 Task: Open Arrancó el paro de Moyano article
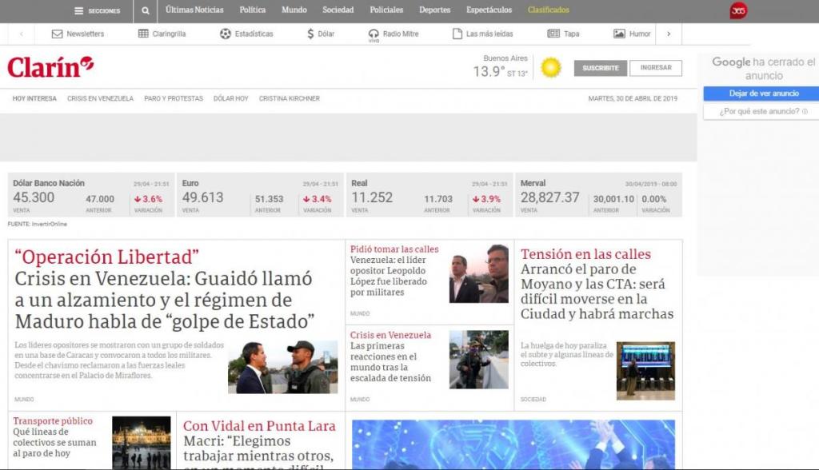pyautogui.click(x=597, y=292)
